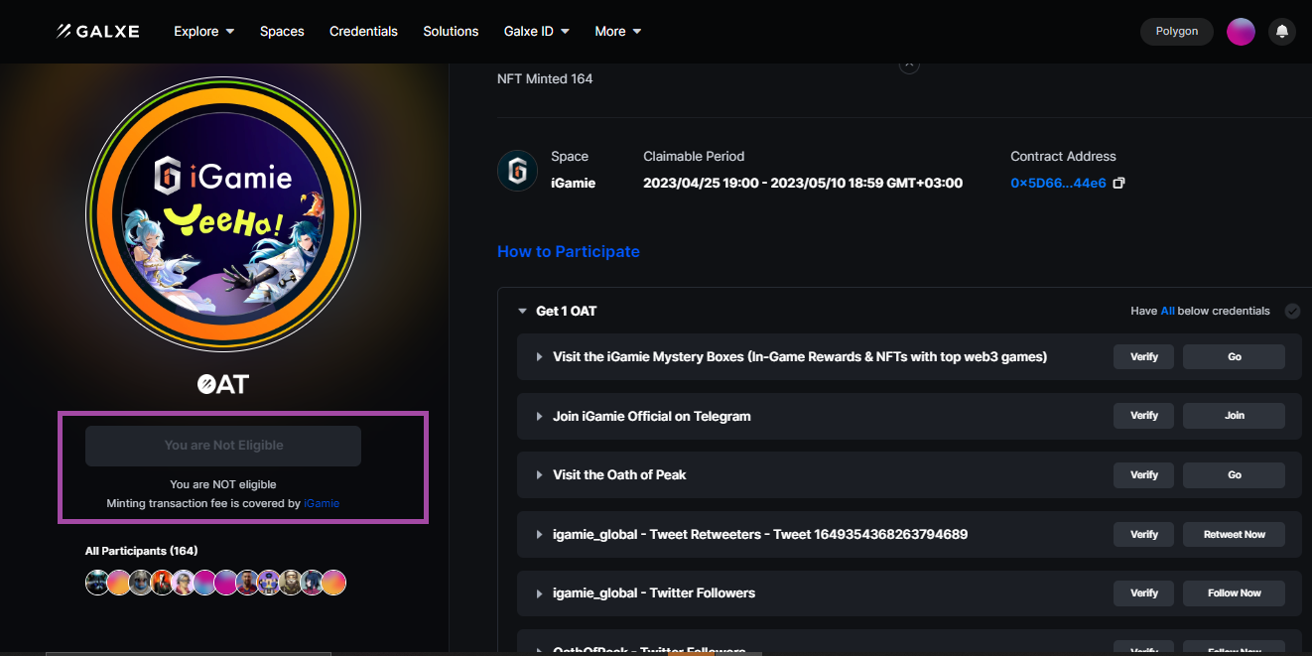
Task: Click Go for the Oath of Peak task
Action: pyautogui.click(x=1234, y=475)
